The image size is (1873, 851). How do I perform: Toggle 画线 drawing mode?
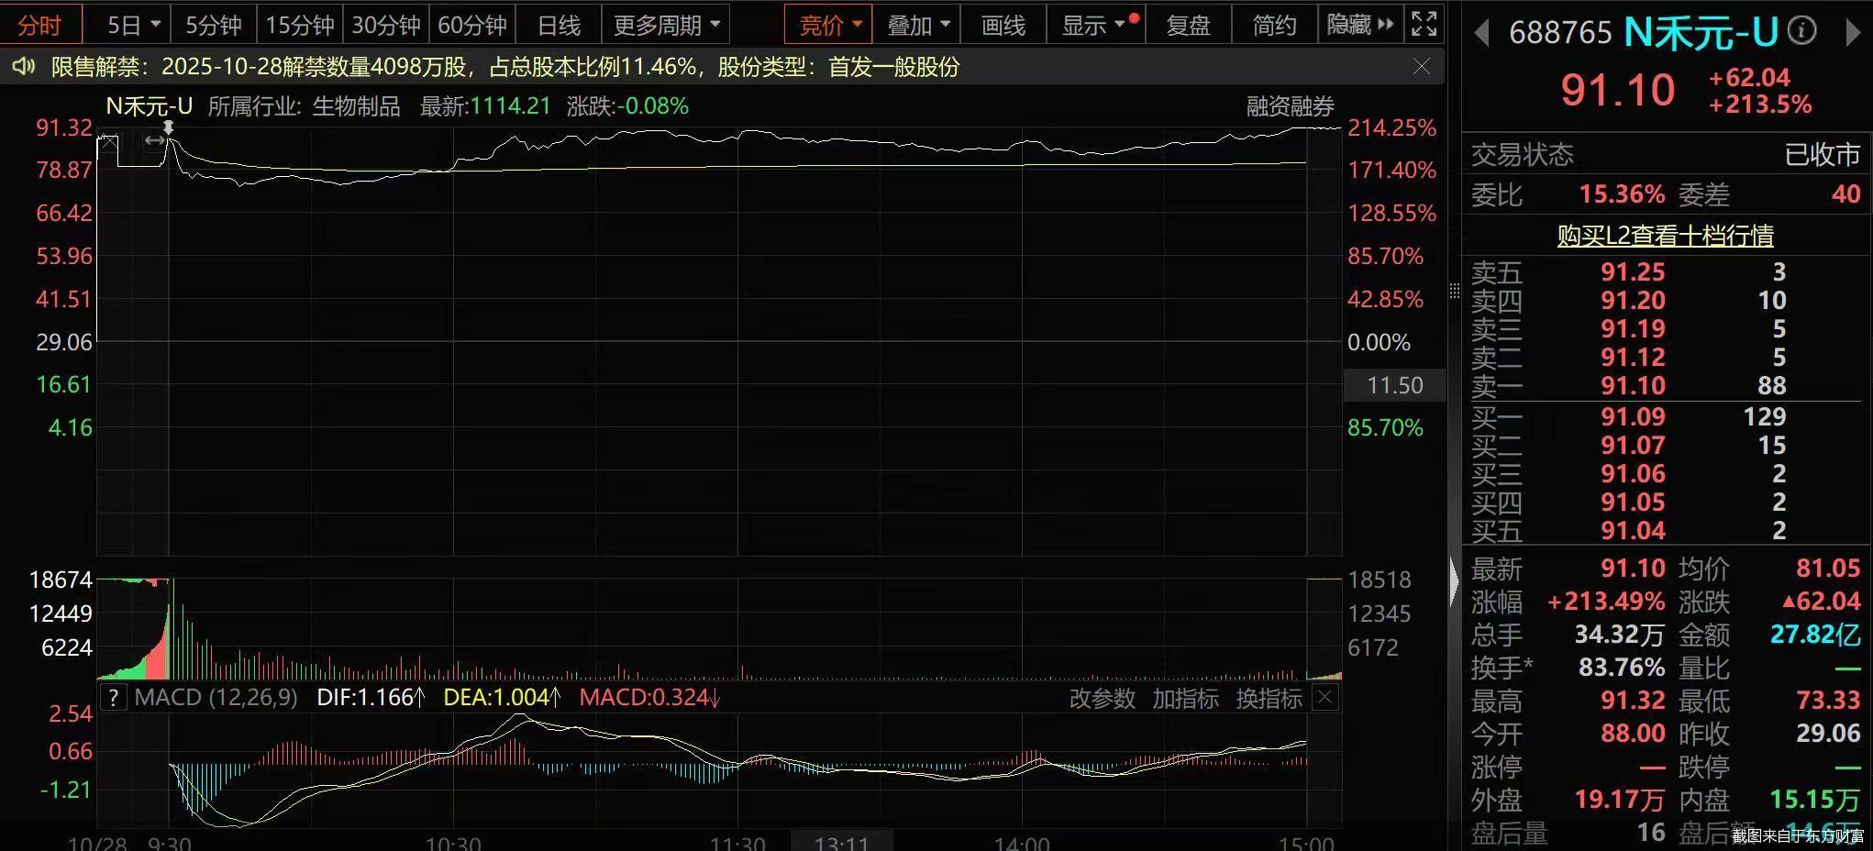pyautogui.click(x=1003, y=25)
